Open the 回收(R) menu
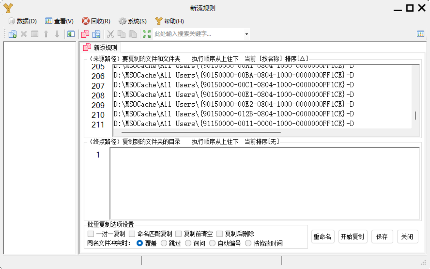Image resolution: width=430 pixels, height=269 pixels. click(96, 21)
